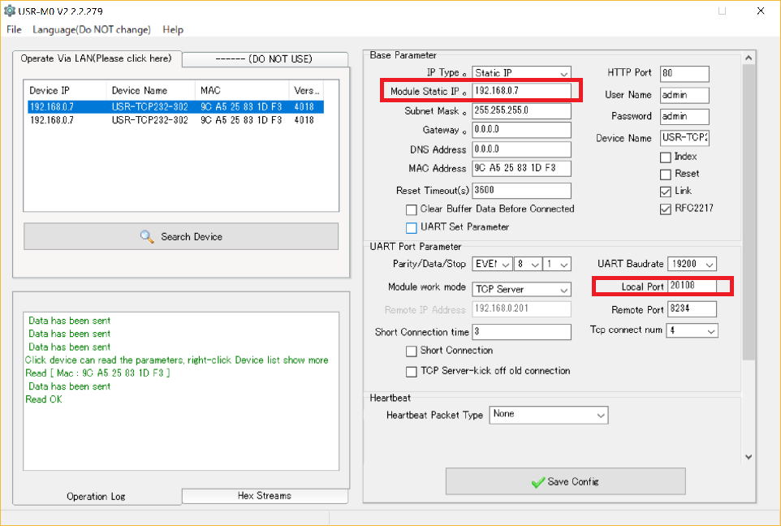Viewport: 781px width, 526px height.
Task: Click the parameter panel scroll-up arrow
Action: [x=749, y=58]
